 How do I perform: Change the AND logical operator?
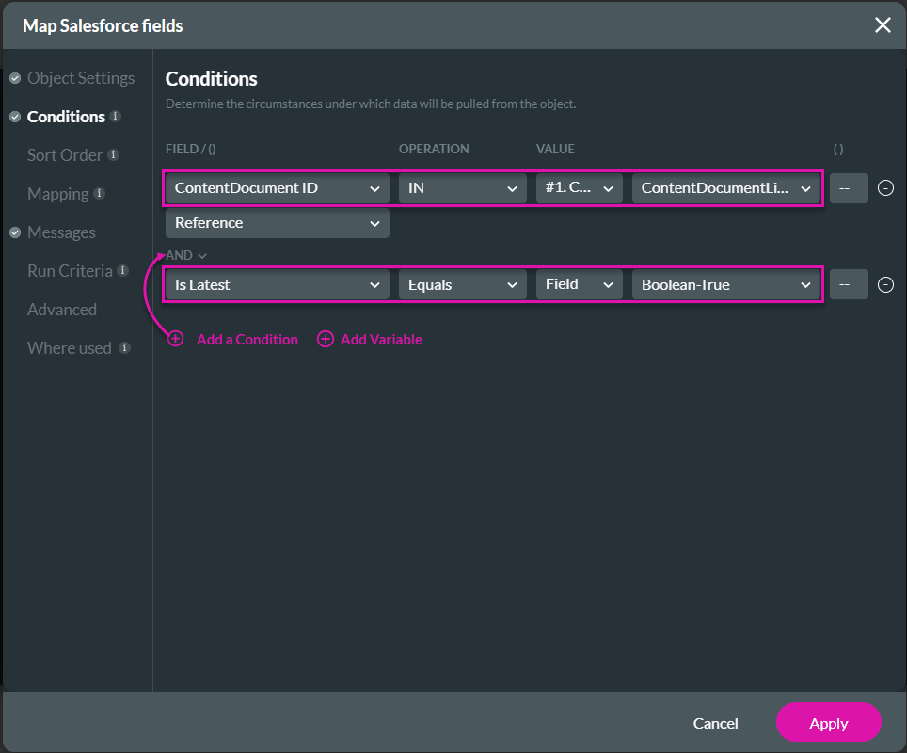click(185, 255)
